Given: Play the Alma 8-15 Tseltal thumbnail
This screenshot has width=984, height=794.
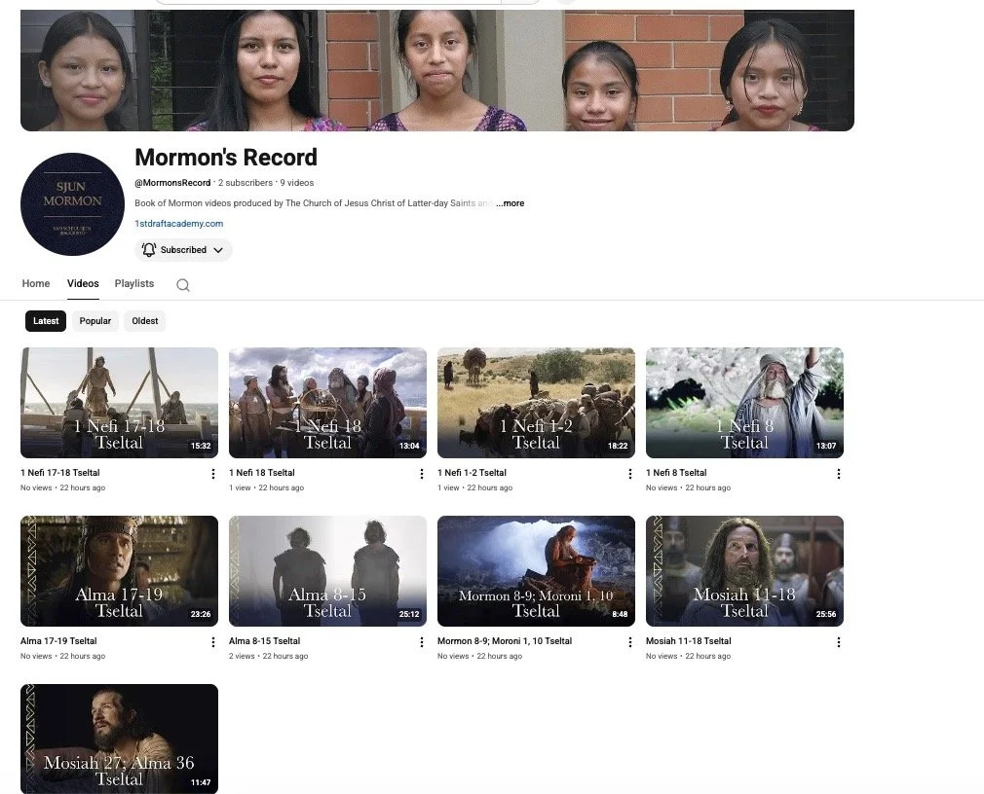Looking at the screenshot, I should pos(327,571).
